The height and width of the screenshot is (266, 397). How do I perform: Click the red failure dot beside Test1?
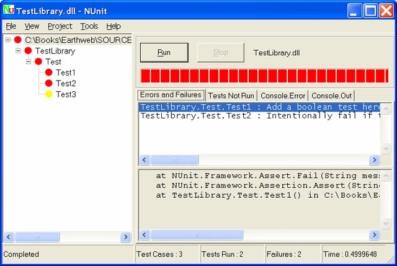pyautogui.click(x=48, y=73)
